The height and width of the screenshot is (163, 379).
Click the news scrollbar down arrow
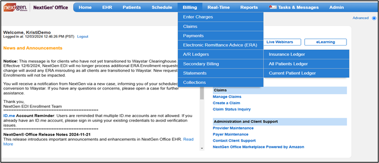pos(202,148)
